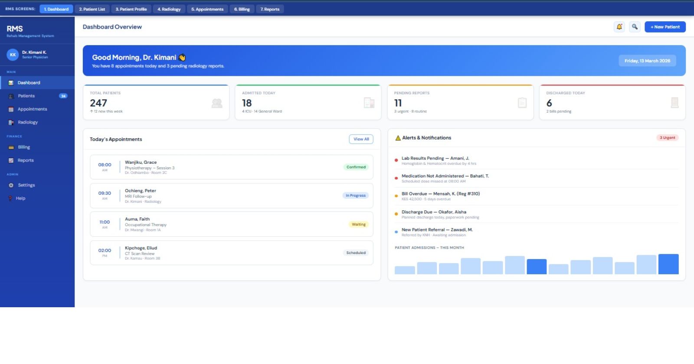Select the Radiology sidebar icon

(11, 123)
